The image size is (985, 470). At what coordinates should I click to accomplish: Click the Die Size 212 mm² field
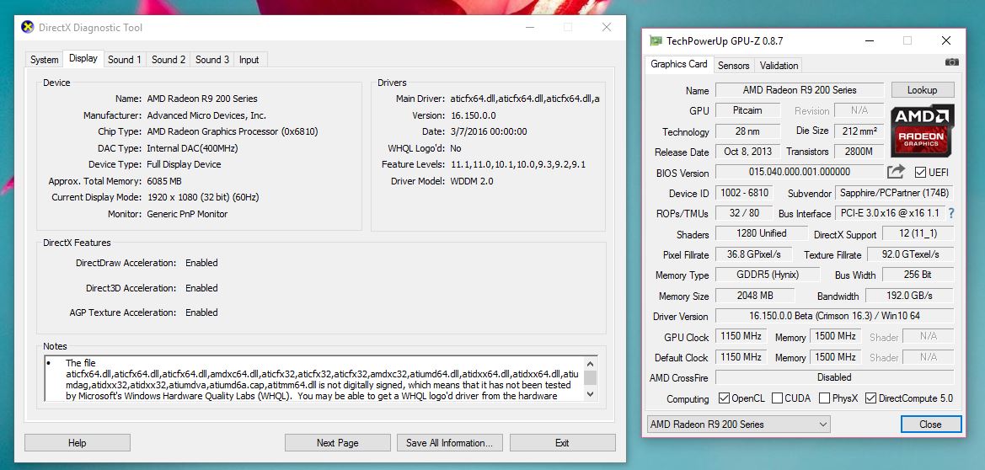[x=859, y=131]
